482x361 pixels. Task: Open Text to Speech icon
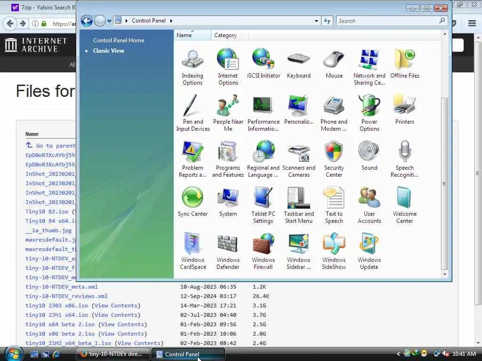pos(334,205)
